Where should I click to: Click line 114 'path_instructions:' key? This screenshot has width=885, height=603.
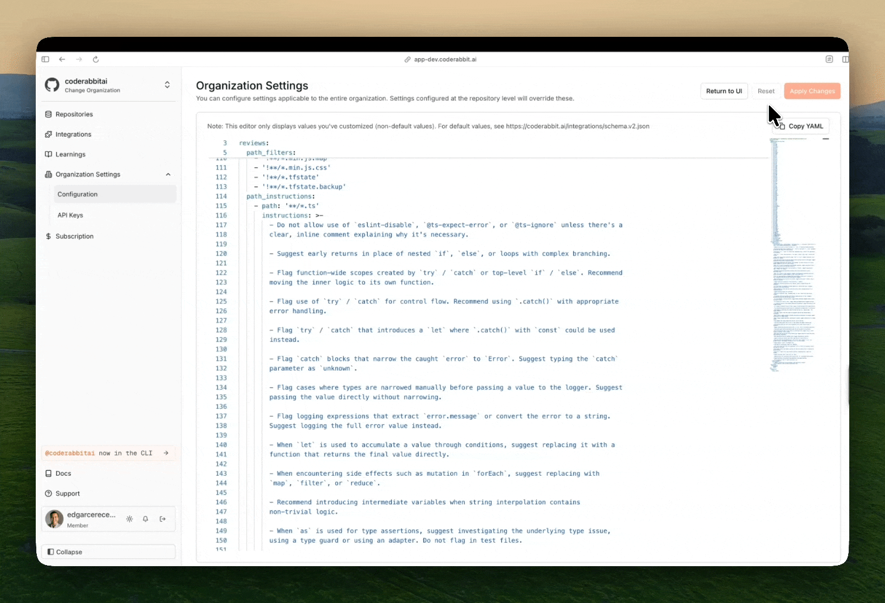(280, 197)
